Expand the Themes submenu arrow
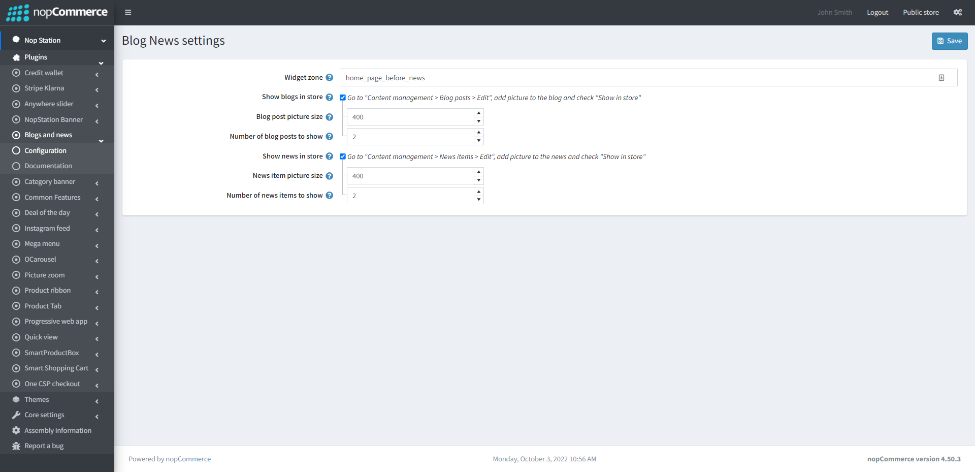This screenshot has width=975, height=472. (97, 401)
